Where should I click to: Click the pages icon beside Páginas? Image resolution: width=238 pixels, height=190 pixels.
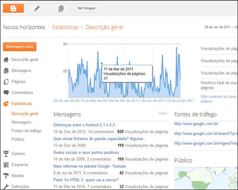click(x=6, y=82)
